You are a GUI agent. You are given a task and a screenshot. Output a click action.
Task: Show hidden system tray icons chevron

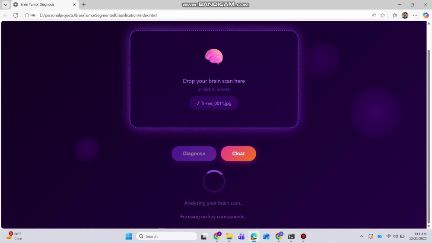pos(362,236)
